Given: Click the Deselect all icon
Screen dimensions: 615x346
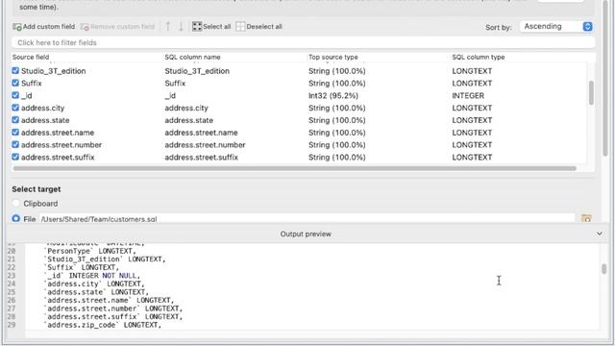Looking at the screenshot, I should pyautogui.click(x=240, y=26).
